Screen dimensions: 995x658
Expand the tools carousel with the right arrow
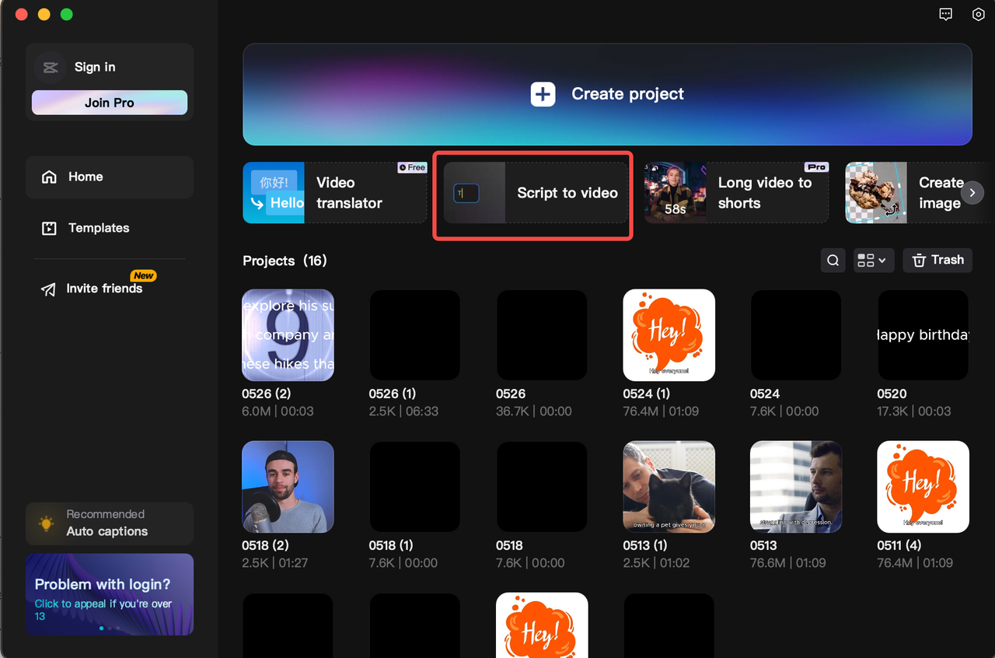[x=973, y=192]
